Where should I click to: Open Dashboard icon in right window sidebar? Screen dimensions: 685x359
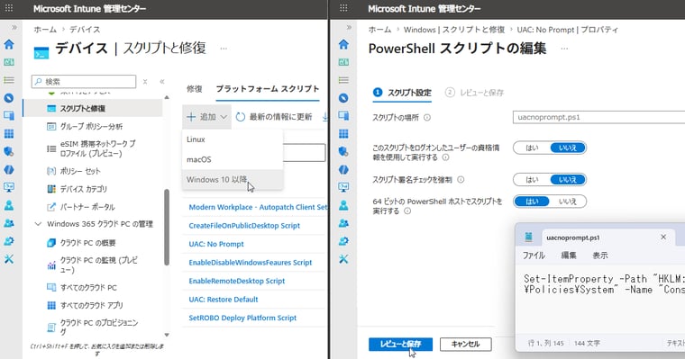click(x=343, y=62)
